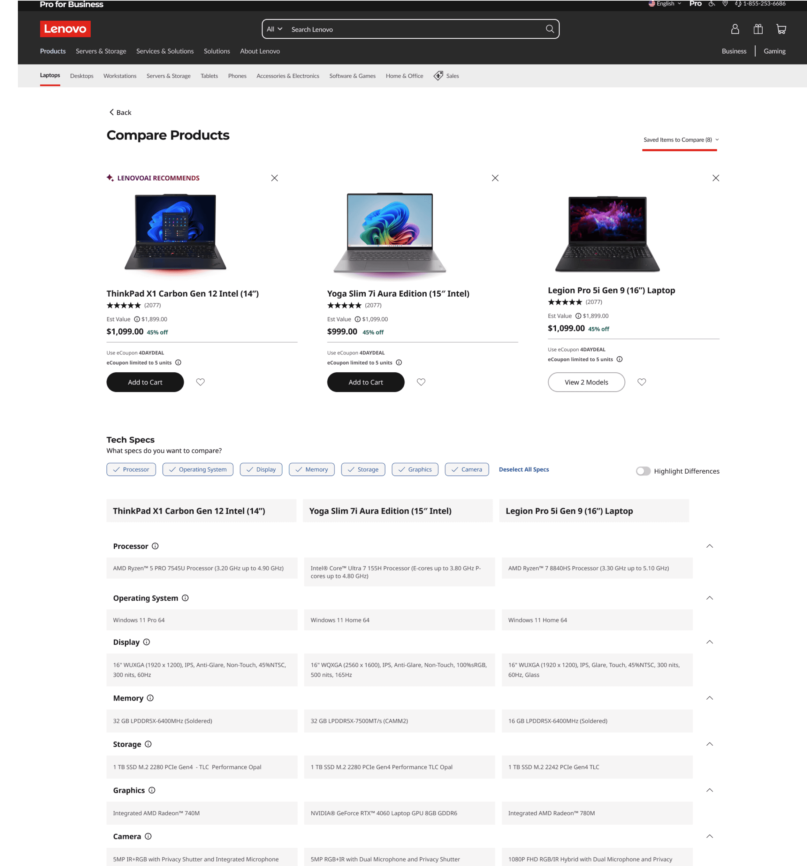The height and width of the screenshot is (866, 807).
Task: Collapse the Display section
Action: coord(709,642)
